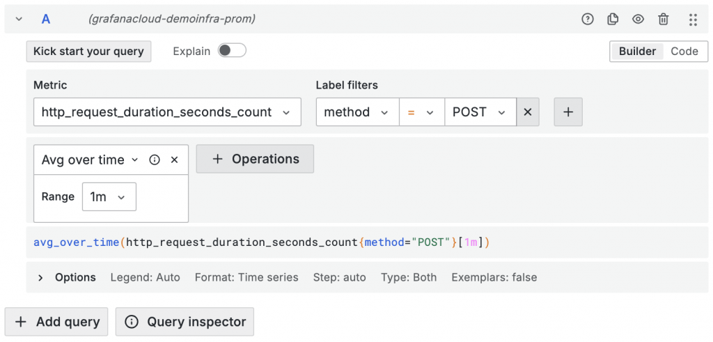The height and width of the screenshot is (342, 713).
Task: Delete query A with trash icon
Action: click(x=664, y=20)
